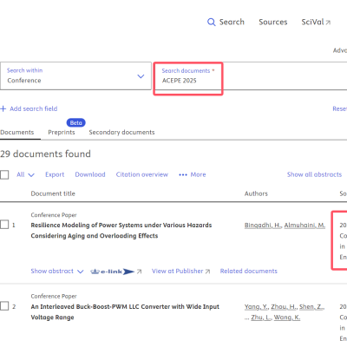Click the three-dots More icon
This screenshot has height=347, width=347.
[183, 174]
